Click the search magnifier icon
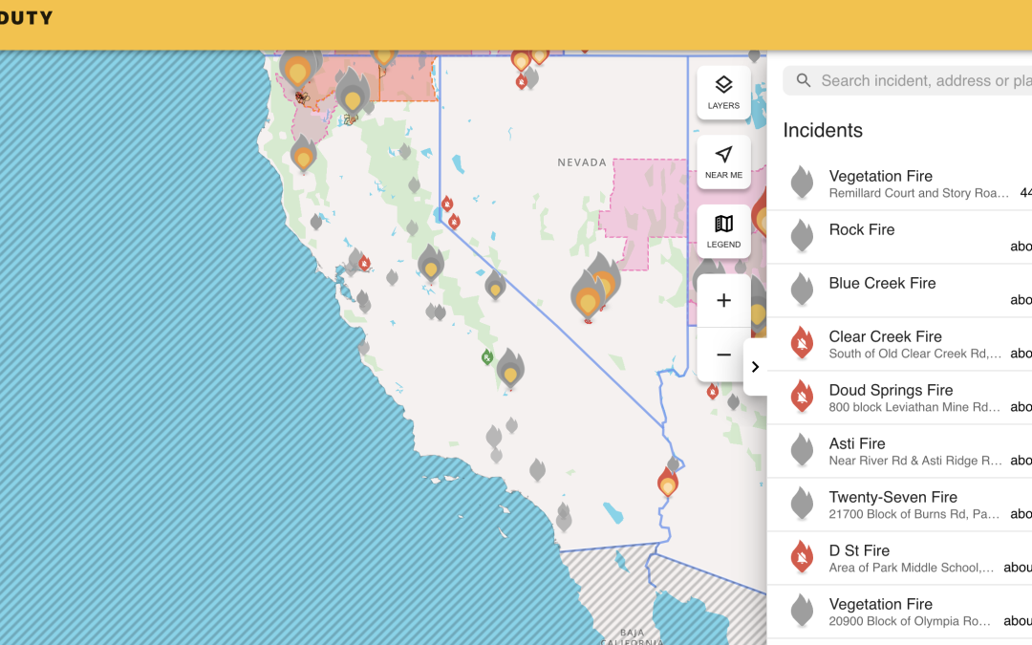The width and height of the screenshot is (1032, 645). pos(804,81)
